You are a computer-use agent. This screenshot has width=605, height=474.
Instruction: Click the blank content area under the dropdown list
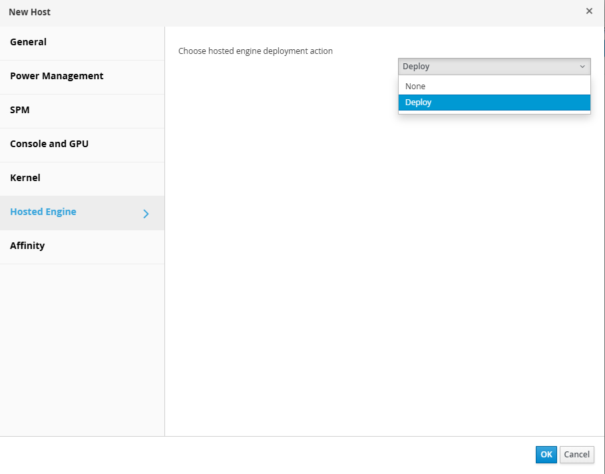pyautogui.click(x=385, y=266)
